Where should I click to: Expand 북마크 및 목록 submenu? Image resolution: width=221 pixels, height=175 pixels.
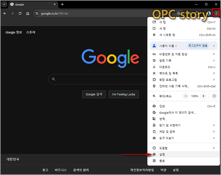pyautogui.click(x=183, y=73)
